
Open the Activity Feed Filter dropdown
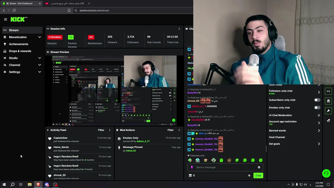click(101, 130)
